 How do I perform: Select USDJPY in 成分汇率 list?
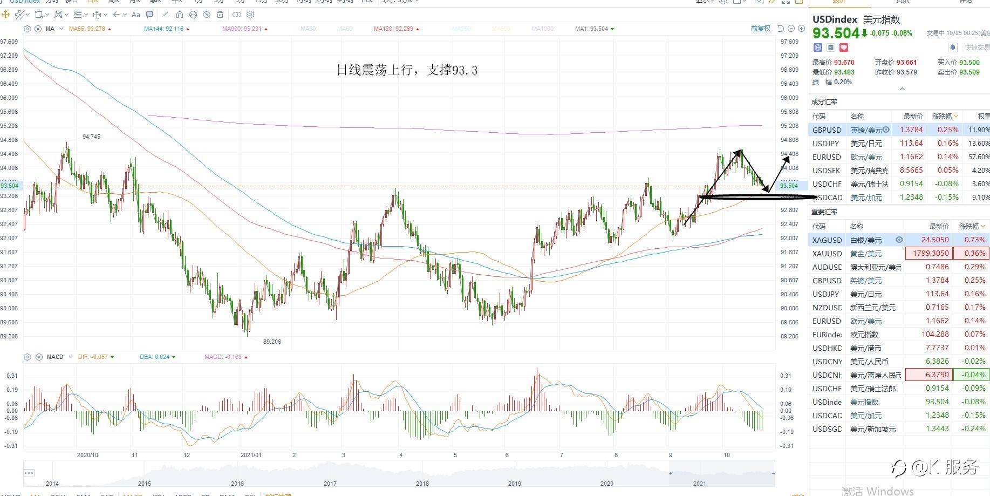[899, 143]
